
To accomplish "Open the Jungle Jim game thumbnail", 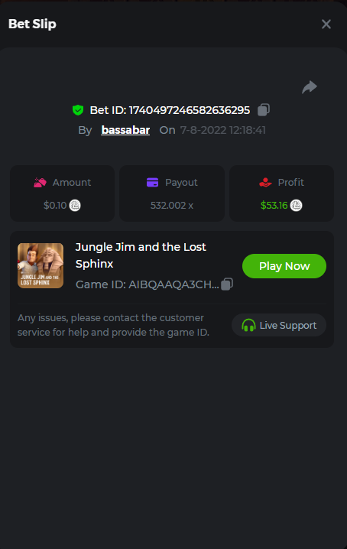I will click(x=41, y=266).
